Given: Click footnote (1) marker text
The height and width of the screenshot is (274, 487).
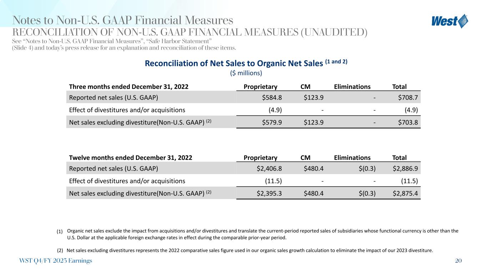Looking at the screenshot, I should [60, 232].
